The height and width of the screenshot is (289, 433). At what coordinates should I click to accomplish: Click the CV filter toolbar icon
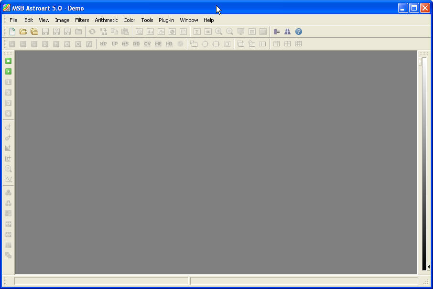coord(147,44)
